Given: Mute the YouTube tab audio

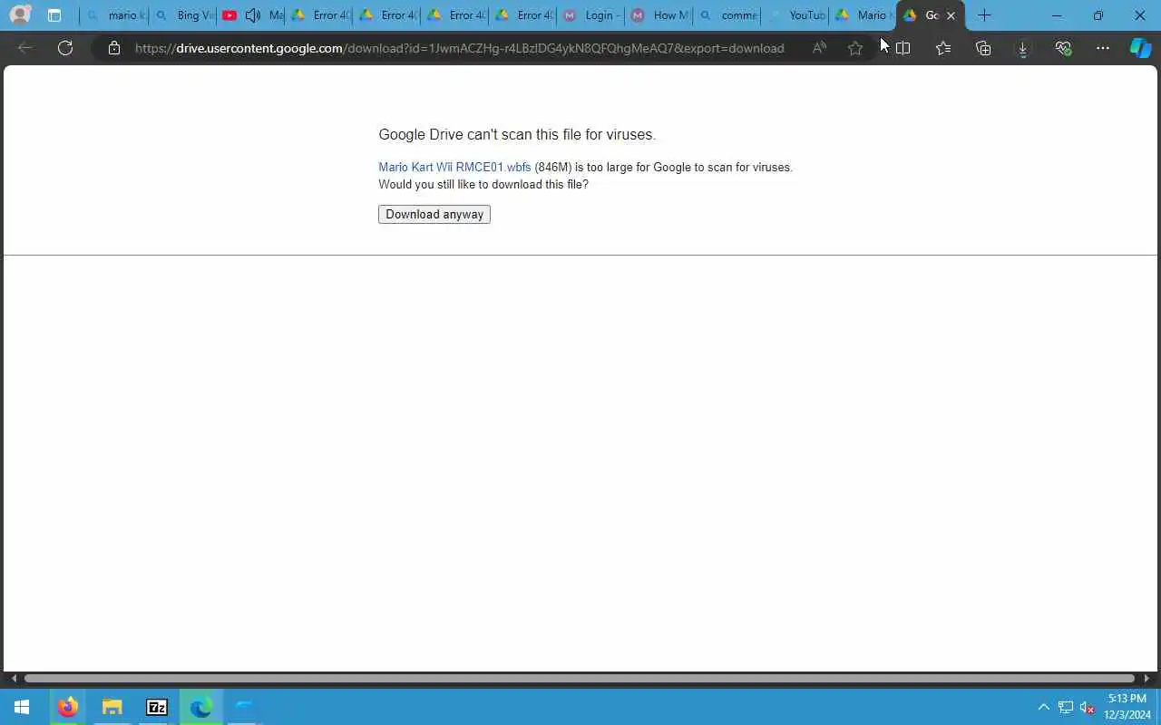Looking at the screenshot, I should (253, 15).
